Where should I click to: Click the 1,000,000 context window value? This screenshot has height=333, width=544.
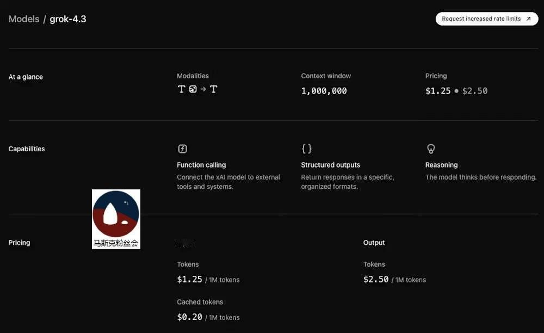click(324, 91)
